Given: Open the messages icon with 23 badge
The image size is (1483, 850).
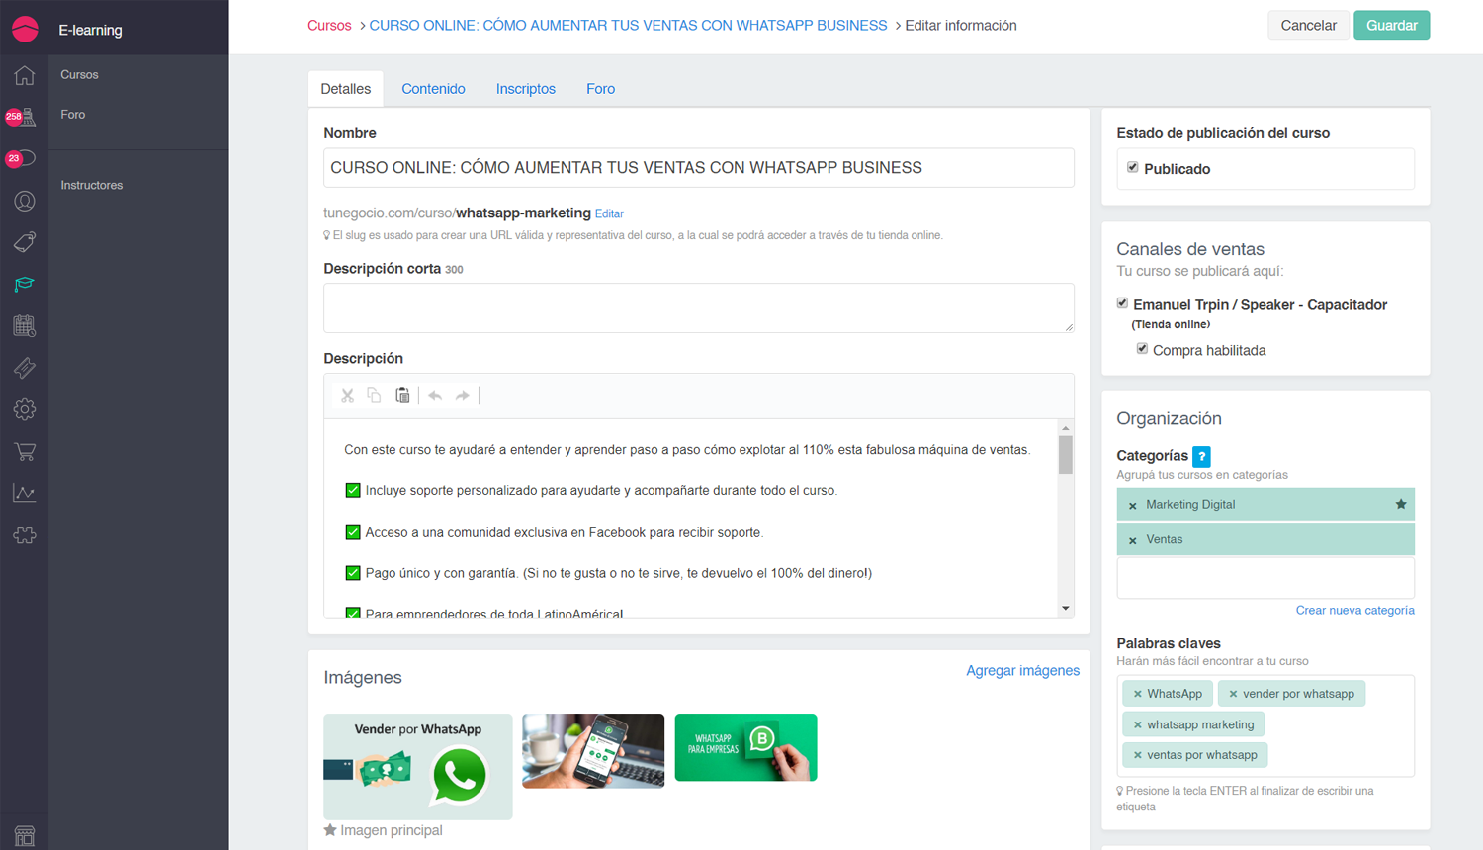Looking at the screenshot, I should [22, 158].
